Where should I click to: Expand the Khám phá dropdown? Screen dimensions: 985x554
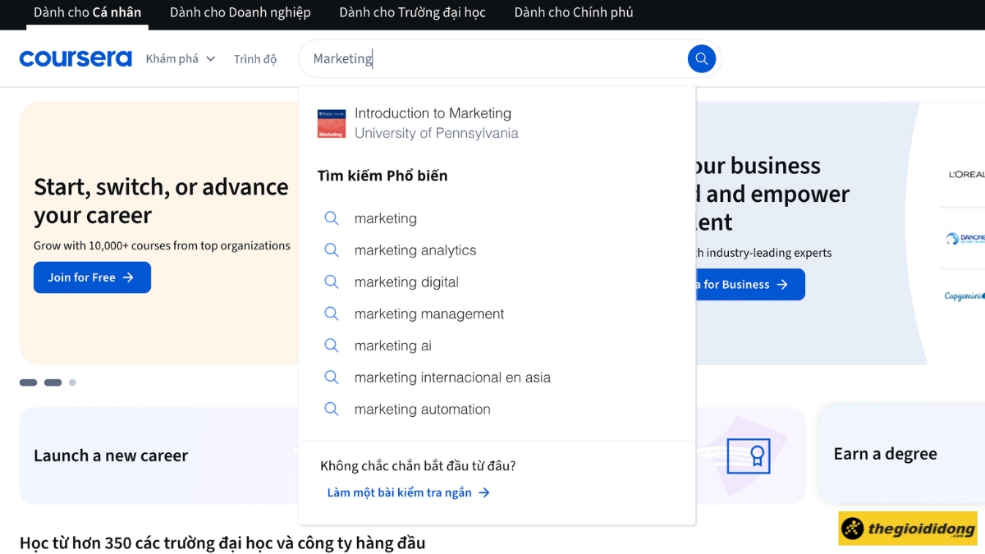pyautogui.click(x=180, y=59)
